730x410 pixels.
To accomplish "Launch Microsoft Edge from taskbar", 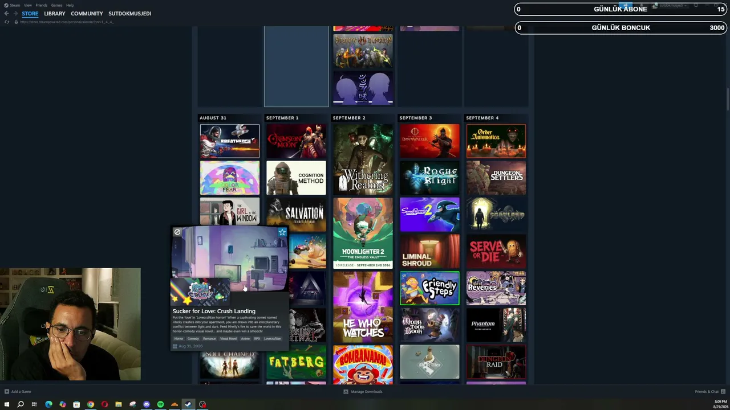I will (48, 404).
